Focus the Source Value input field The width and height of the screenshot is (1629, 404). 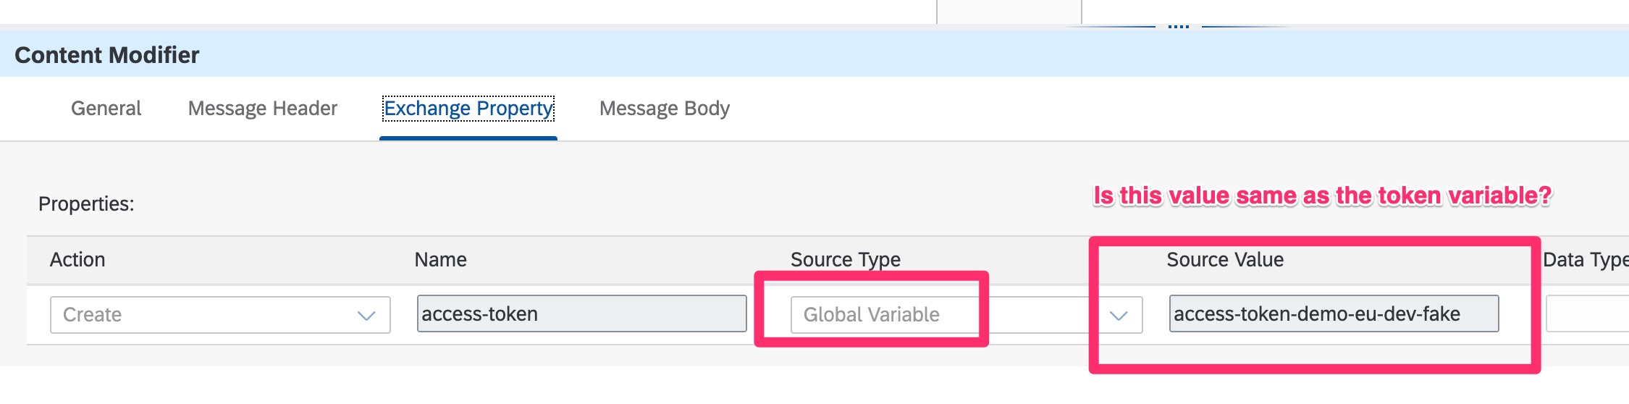(1333, 314)
